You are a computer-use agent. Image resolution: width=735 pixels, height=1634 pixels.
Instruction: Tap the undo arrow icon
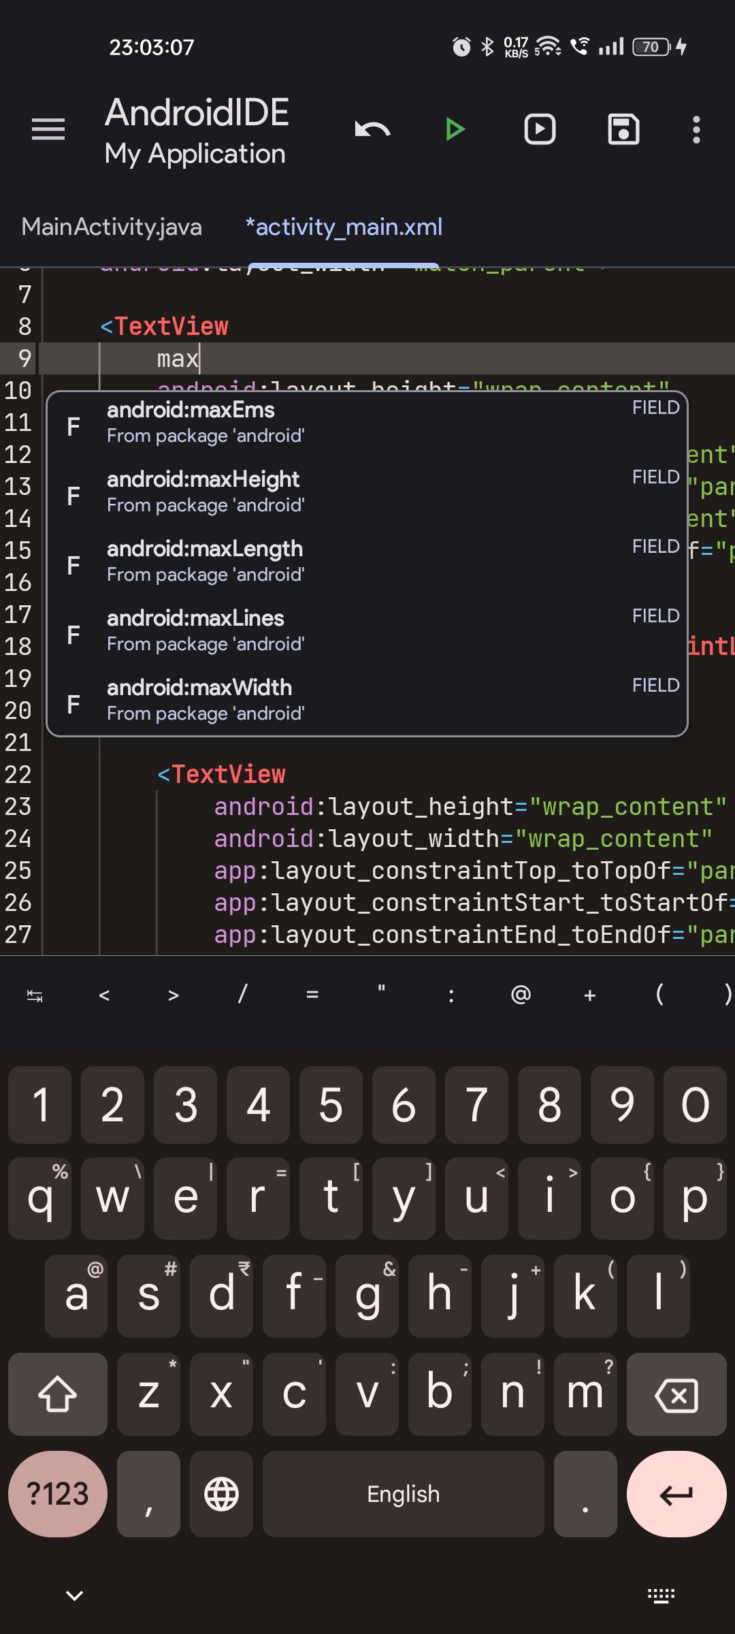point(372,129)
